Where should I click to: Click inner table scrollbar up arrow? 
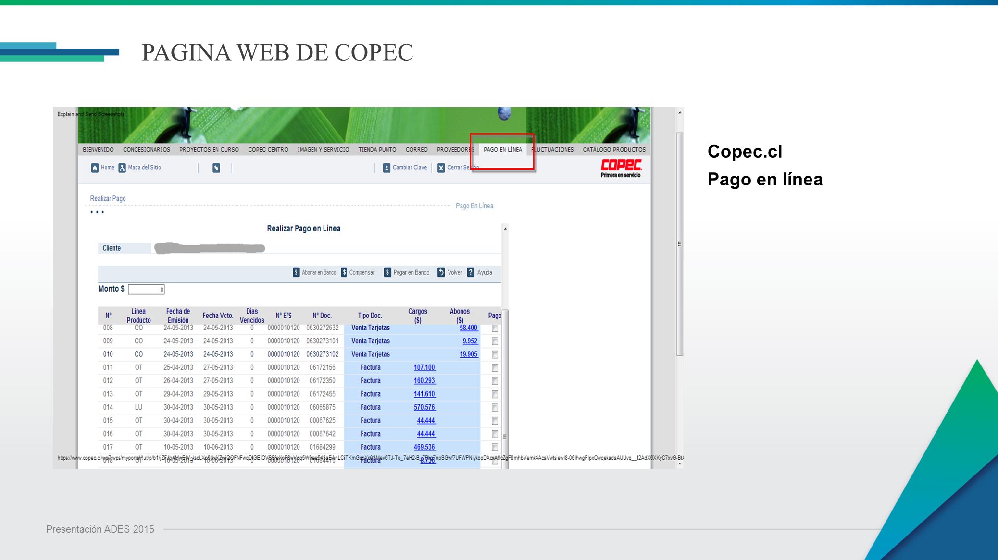coord(505,229)
